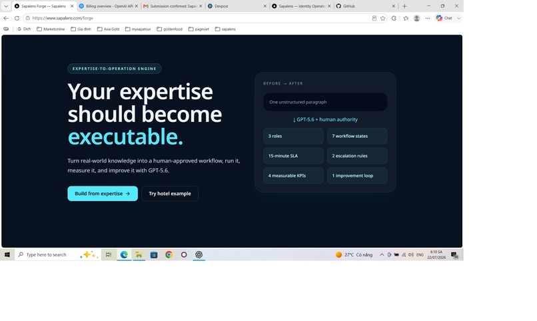The image size is (537, 321).
Task: Switch to the Billing overview - OpenAI API tab
Action: coord(109,6)
